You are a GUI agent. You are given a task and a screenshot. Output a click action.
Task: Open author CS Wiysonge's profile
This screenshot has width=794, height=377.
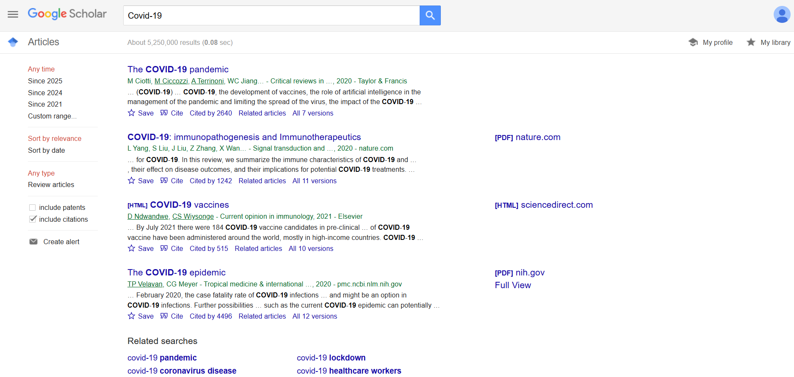[x=193, y=216]
